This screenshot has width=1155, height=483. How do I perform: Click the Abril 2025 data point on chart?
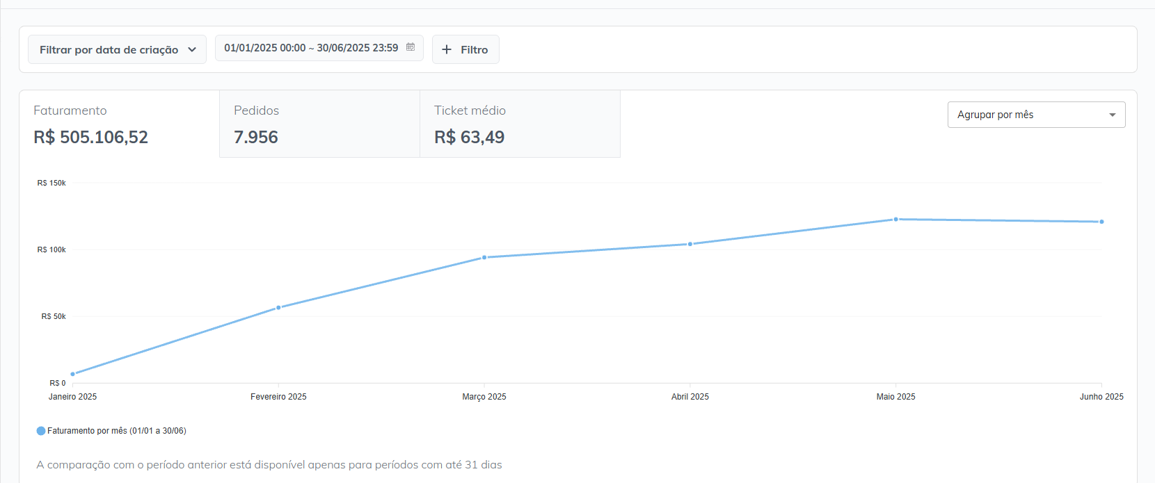click(690, 244)
